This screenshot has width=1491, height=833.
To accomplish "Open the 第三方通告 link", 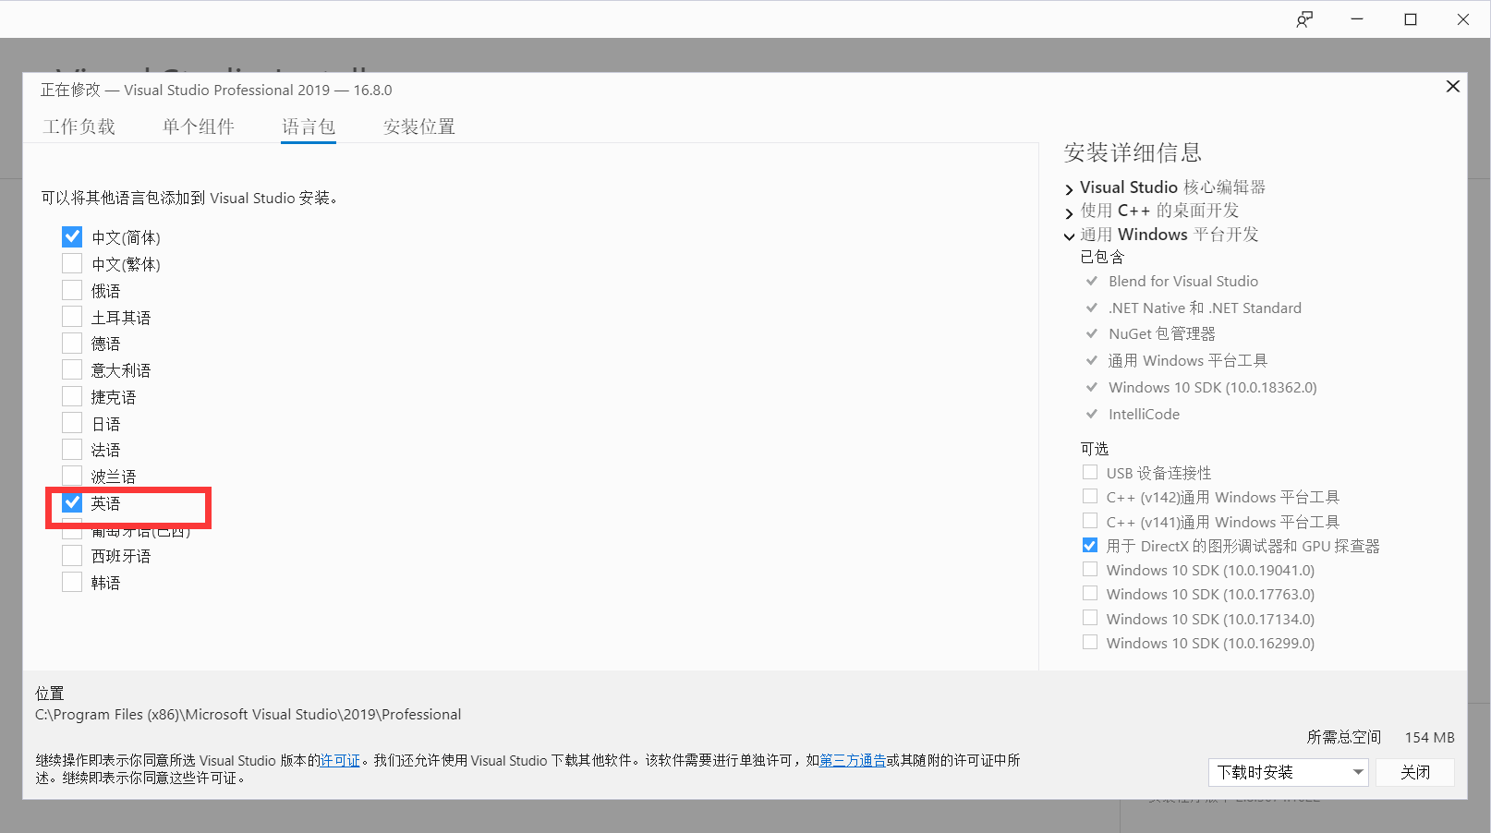I will point(853,761).
